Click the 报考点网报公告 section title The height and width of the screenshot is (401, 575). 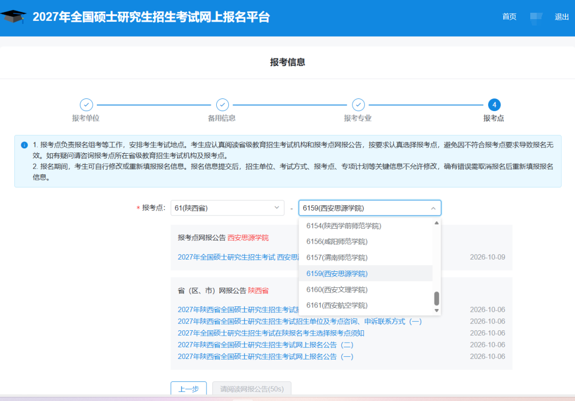coord(202,238)
